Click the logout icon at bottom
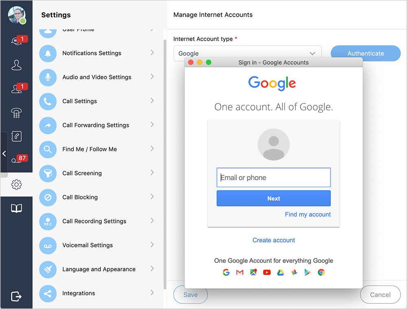 [16, 296]
